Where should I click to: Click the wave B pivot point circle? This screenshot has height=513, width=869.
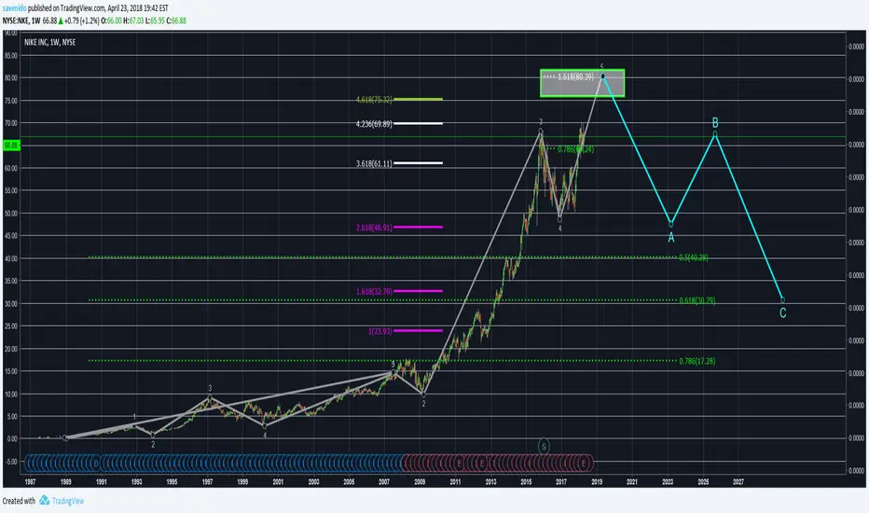[x=715, y=133]
